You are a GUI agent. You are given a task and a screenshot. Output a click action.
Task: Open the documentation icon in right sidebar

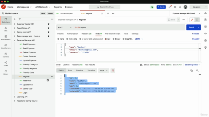point(205,20)
